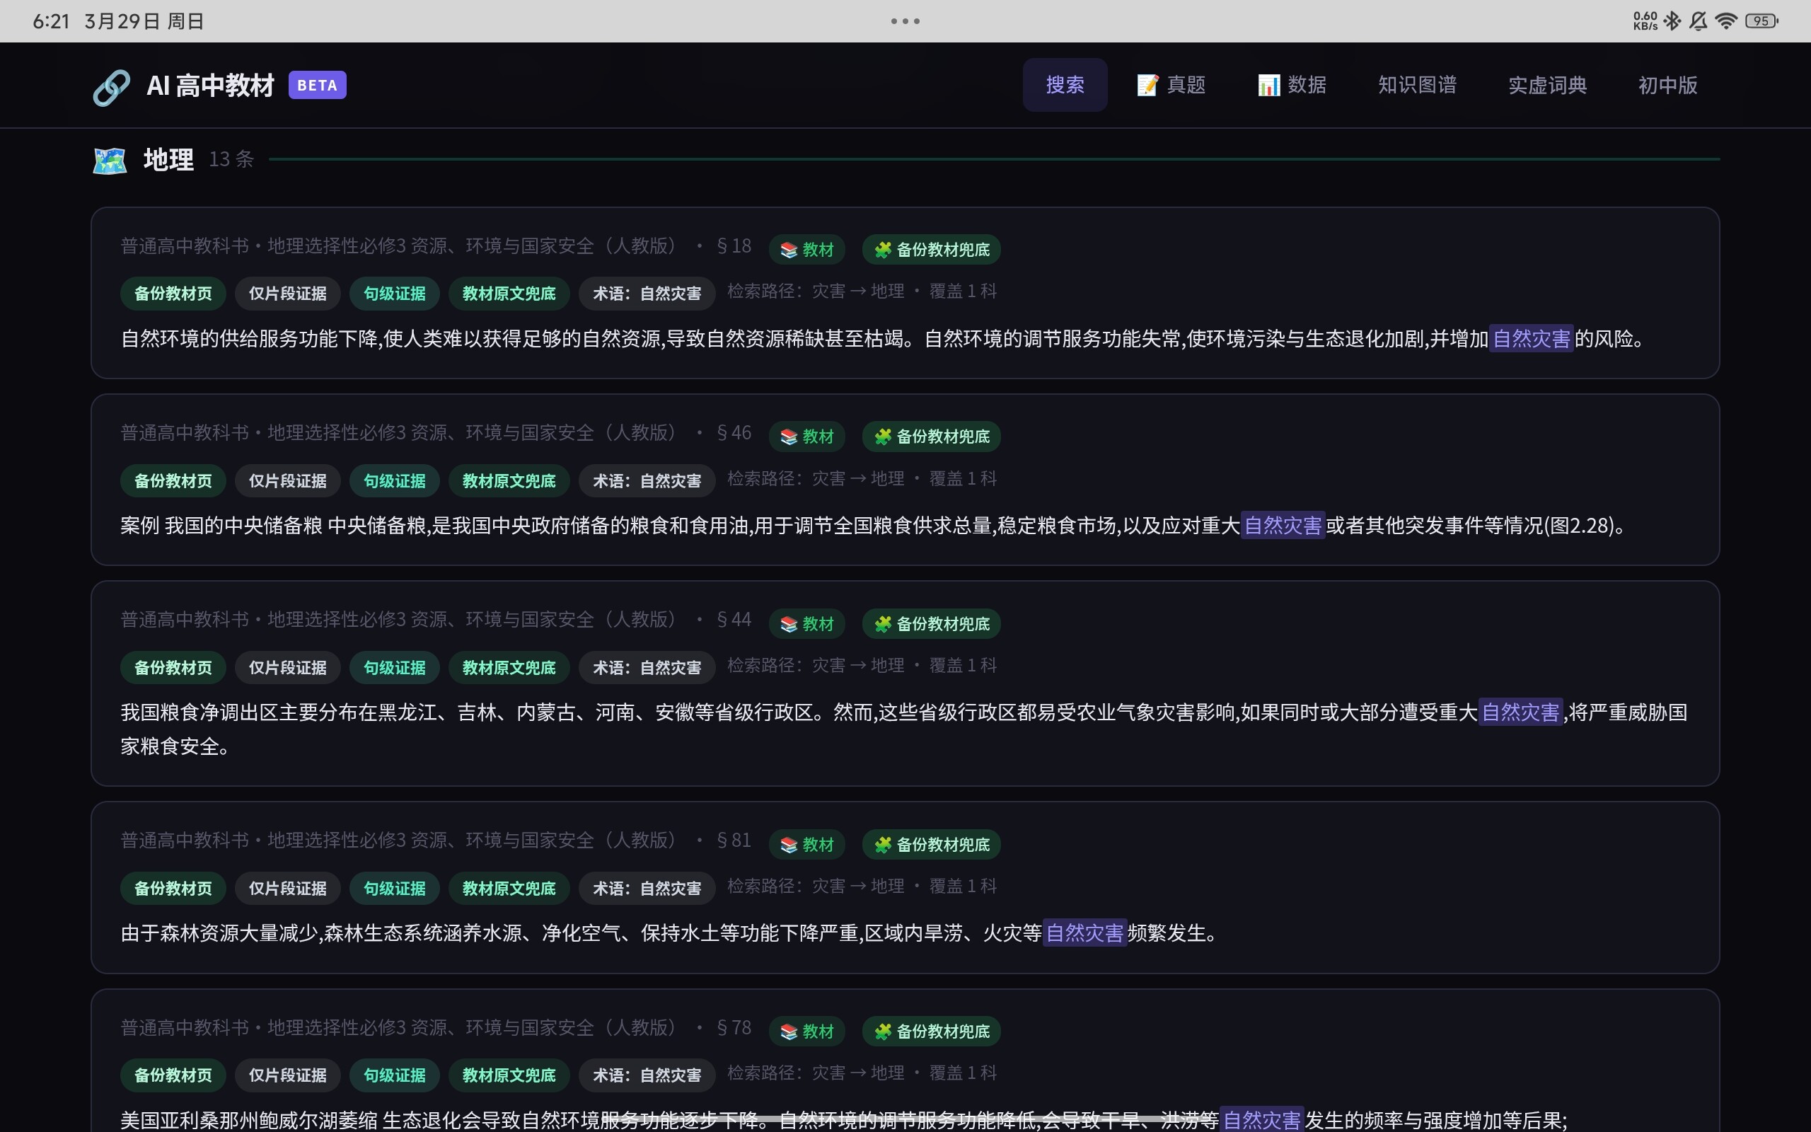Click the 备份教材页 tag in §18 card
The image size is (1811, 1132).
click(173, 294)
